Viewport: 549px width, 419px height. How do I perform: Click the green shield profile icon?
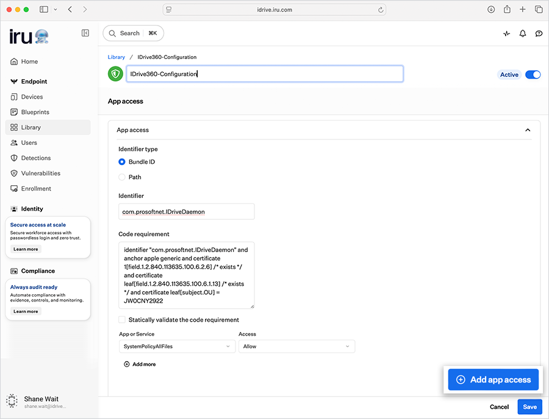pos(115,74)
